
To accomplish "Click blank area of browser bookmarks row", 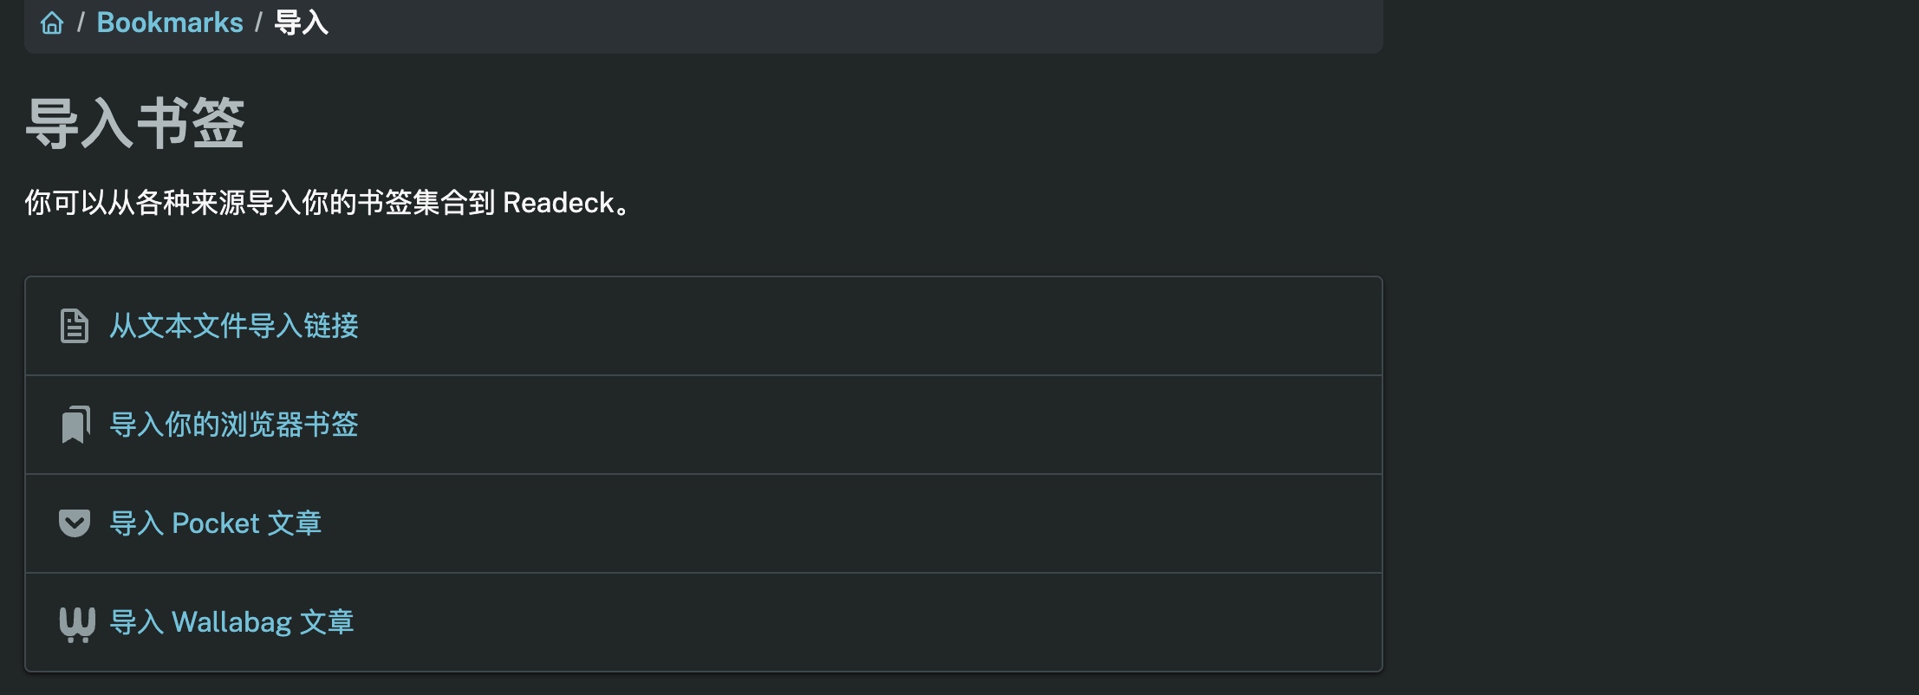I will [867, 425].
